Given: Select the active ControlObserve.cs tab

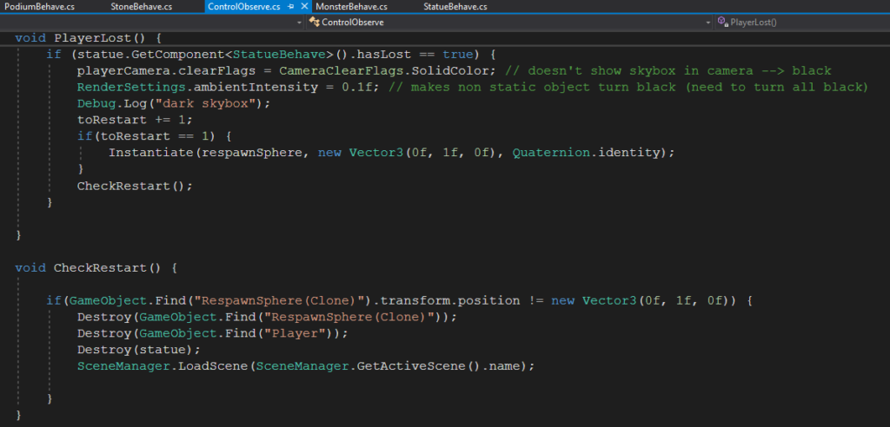Looking at the screenshot, I should click(x=244, y=7).
